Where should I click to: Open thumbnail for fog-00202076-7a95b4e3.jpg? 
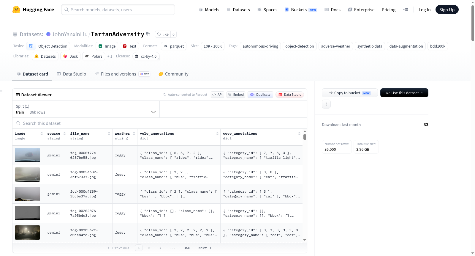pos(27,213)
